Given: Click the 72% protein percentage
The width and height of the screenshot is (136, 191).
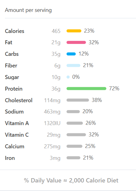Looking at the screenshot, I should [x=114, y=88].
